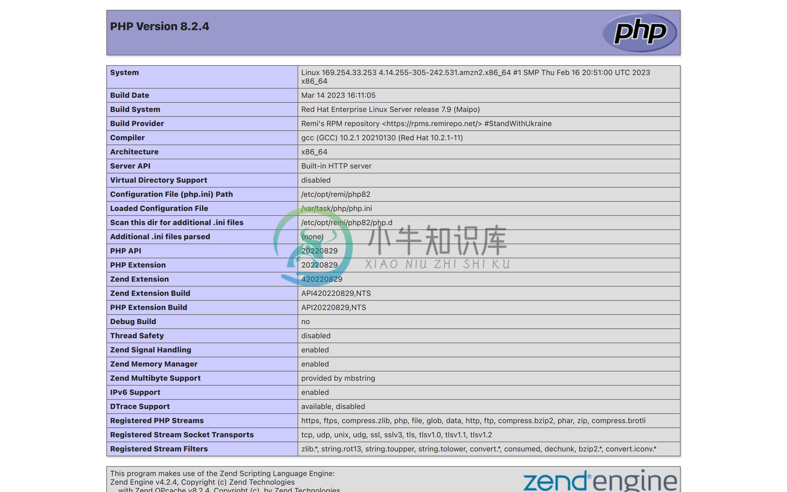Screen dimensions: 787x492
Task: Click the PHP Extension Build label
Action: (148, 307)
